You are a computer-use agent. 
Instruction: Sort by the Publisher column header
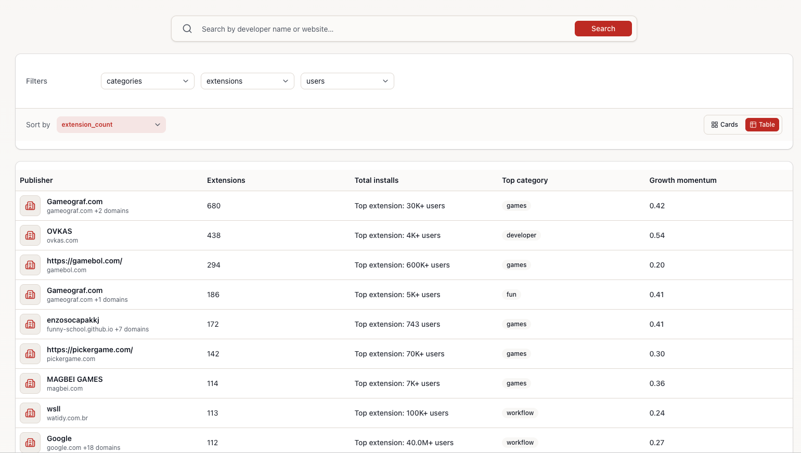(x=36, y=180)
